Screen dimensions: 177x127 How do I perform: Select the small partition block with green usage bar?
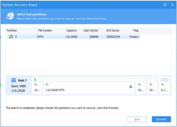pos(37,86)
